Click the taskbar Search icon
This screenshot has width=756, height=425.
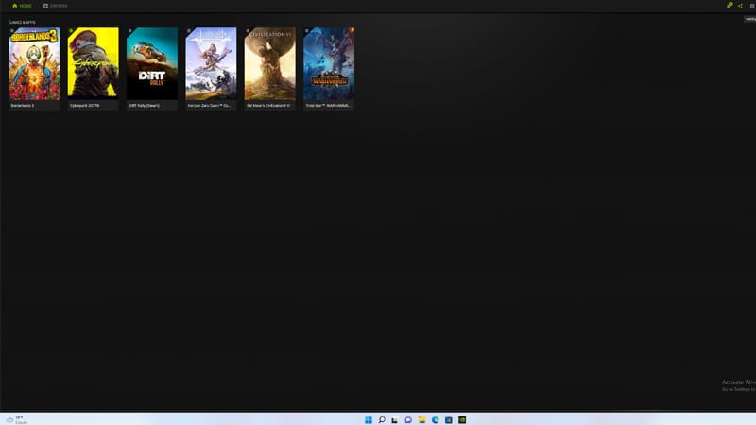click(382, 419)
